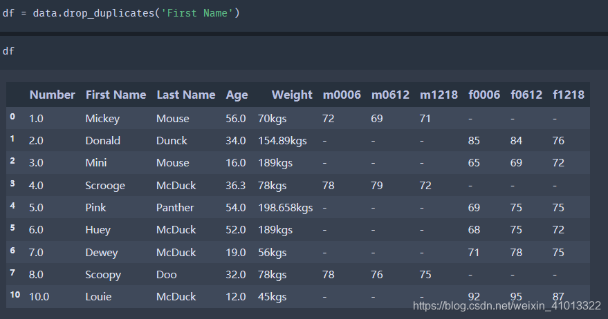Click the 'm1218' column header
Image resolution: width=608 pixels, height=319 pixels.
(x=439, y=95)
